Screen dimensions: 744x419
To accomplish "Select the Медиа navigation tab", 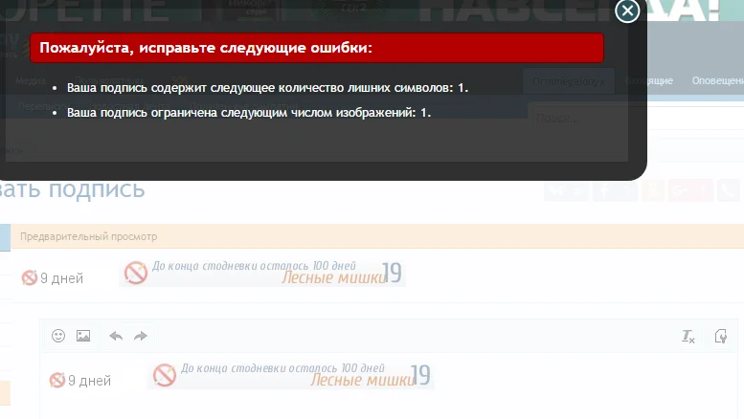I will [x=30, y=80].
